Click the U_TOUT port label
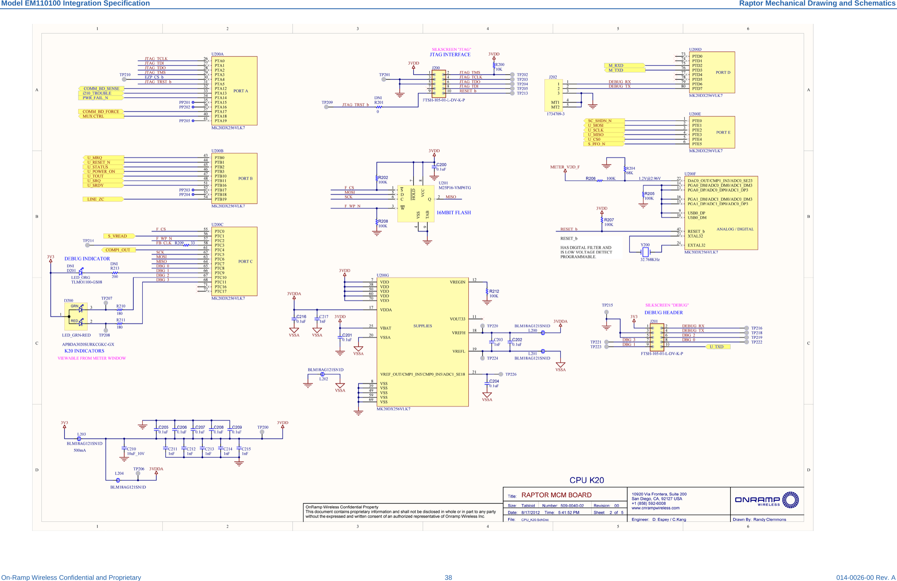Image resolution: width=897 pixels, height=581 pixels. click(x=103, y=176)
